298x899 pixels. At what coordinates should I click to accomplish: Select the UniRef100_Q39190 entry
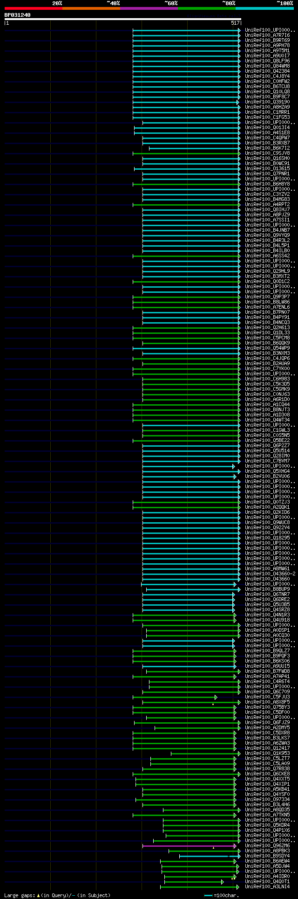[267, 102]
